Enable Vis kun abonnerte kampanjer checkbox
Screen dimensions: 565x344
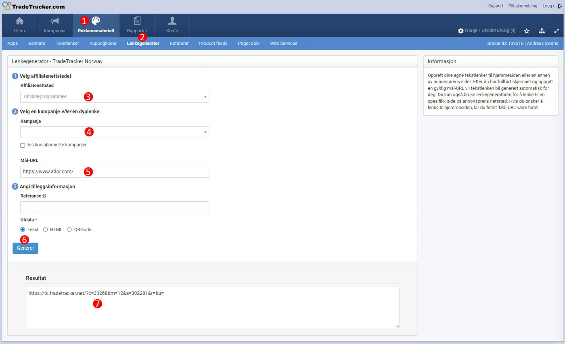point(23,145)
